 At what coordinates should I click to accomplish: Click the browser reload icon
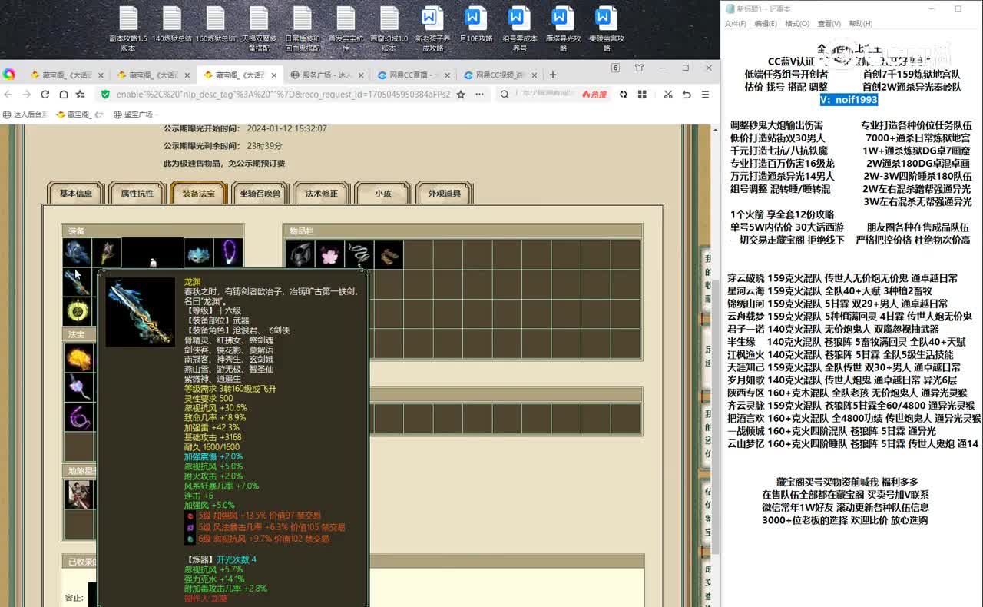45,95
